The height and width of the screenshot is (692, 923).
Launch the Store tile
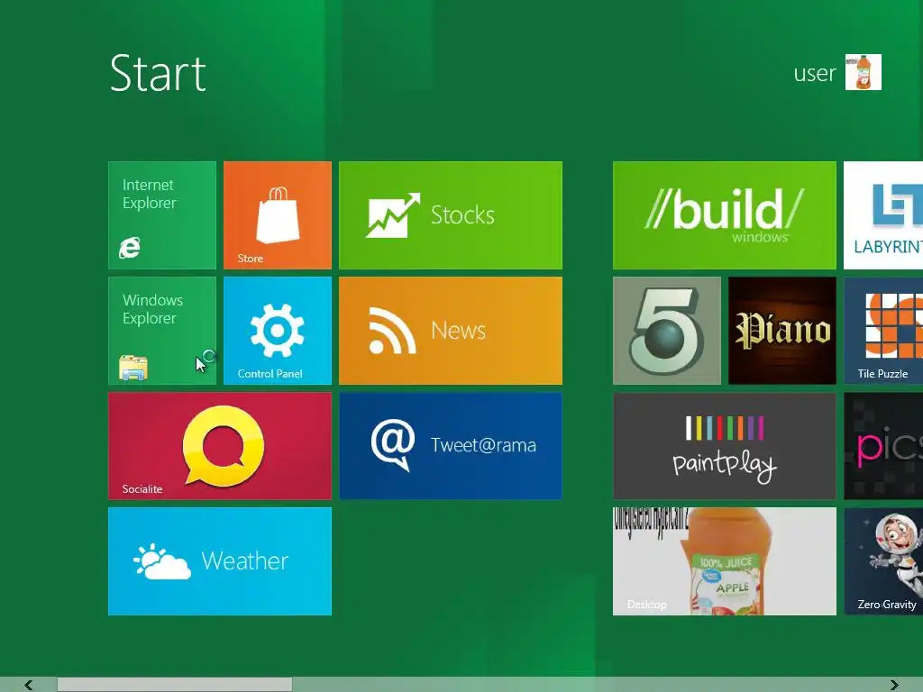pyautogui.click(x=278, y=215)
